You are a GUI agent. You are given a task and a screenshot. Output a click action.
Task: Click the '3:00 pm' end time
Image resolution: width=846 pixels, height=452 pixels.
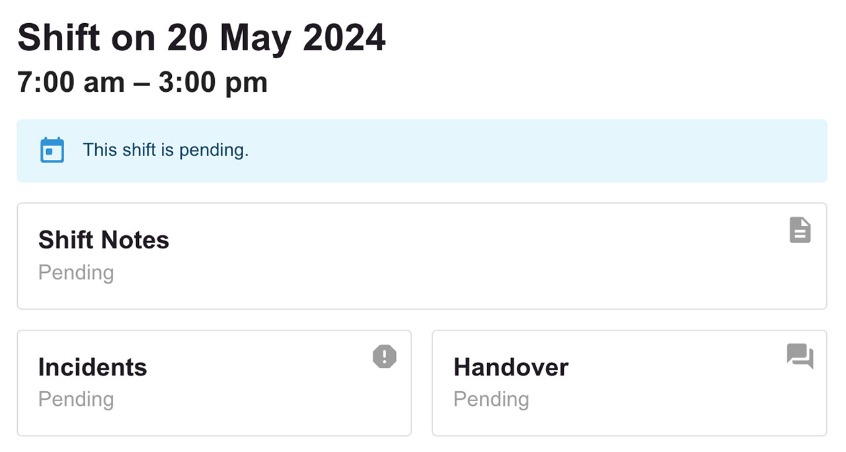pos(213,83)
